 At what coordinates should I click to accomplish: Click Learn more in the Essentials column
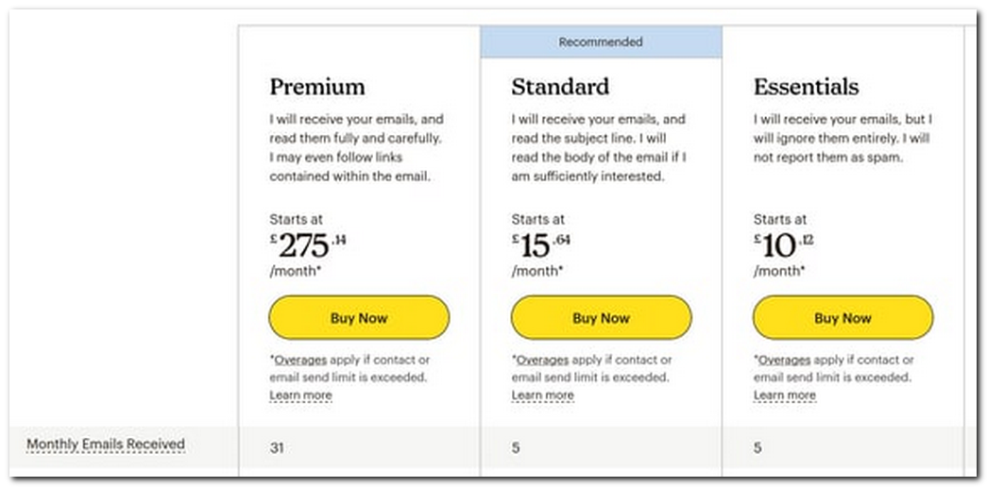tap(784, 395)
